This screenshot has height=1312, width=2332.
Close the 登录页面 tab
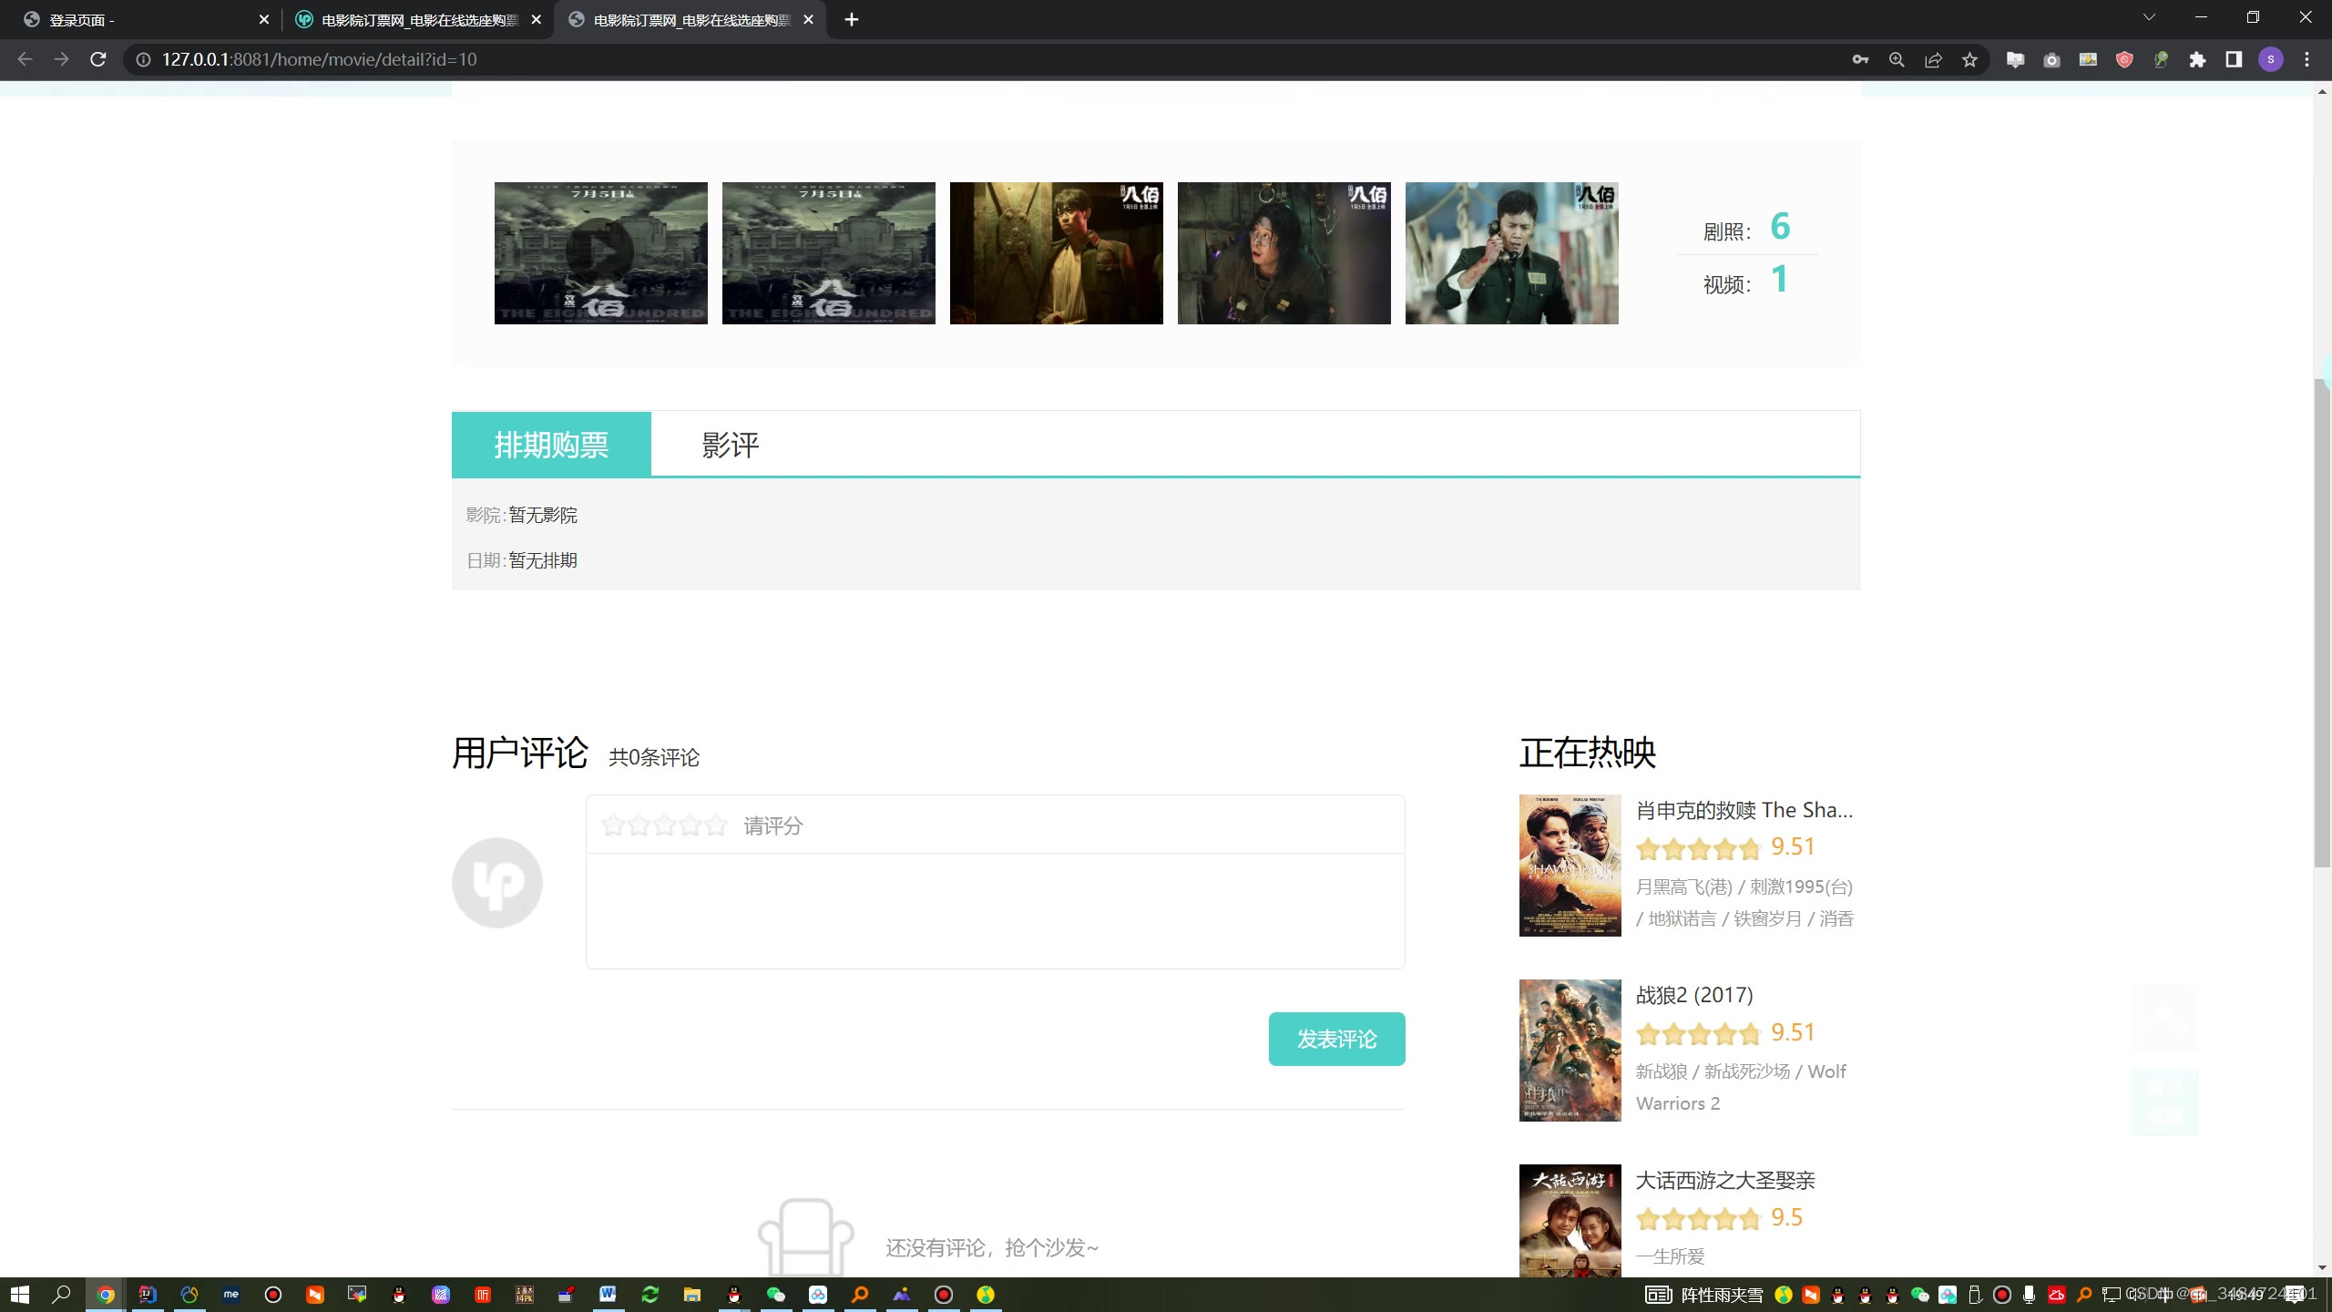pyautogui.click(x=264, y=19)
